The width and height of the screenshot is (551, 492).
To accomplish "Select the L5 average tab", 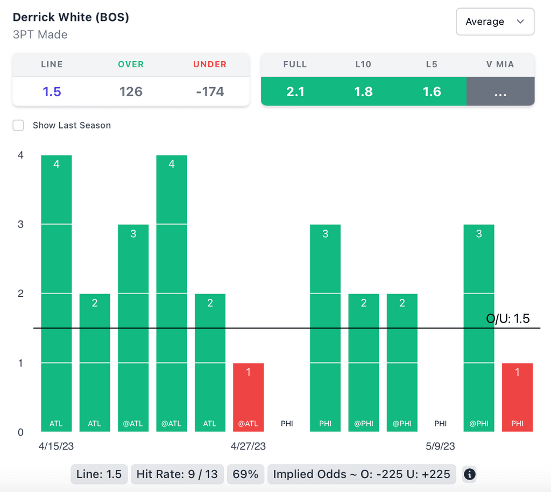I will click(x=432, y=65).
